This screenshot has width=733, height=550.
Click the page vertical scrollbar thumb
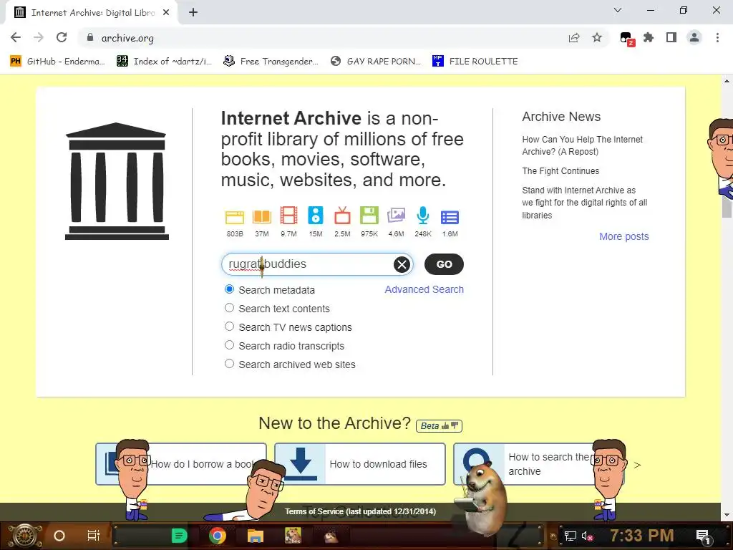[x=727, y=208]
